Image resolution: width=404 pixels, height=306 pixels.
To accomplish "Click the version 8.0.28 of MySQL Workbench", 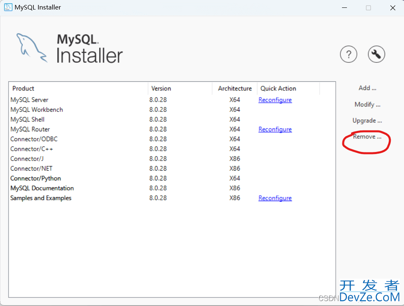I will pyautogui.click(x=158, y=109).
